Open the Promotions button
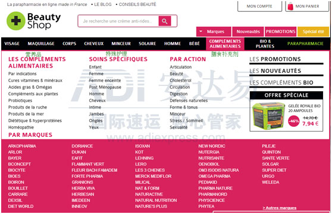This screenshot has height=214, width=332. click(x=280, y=31)
